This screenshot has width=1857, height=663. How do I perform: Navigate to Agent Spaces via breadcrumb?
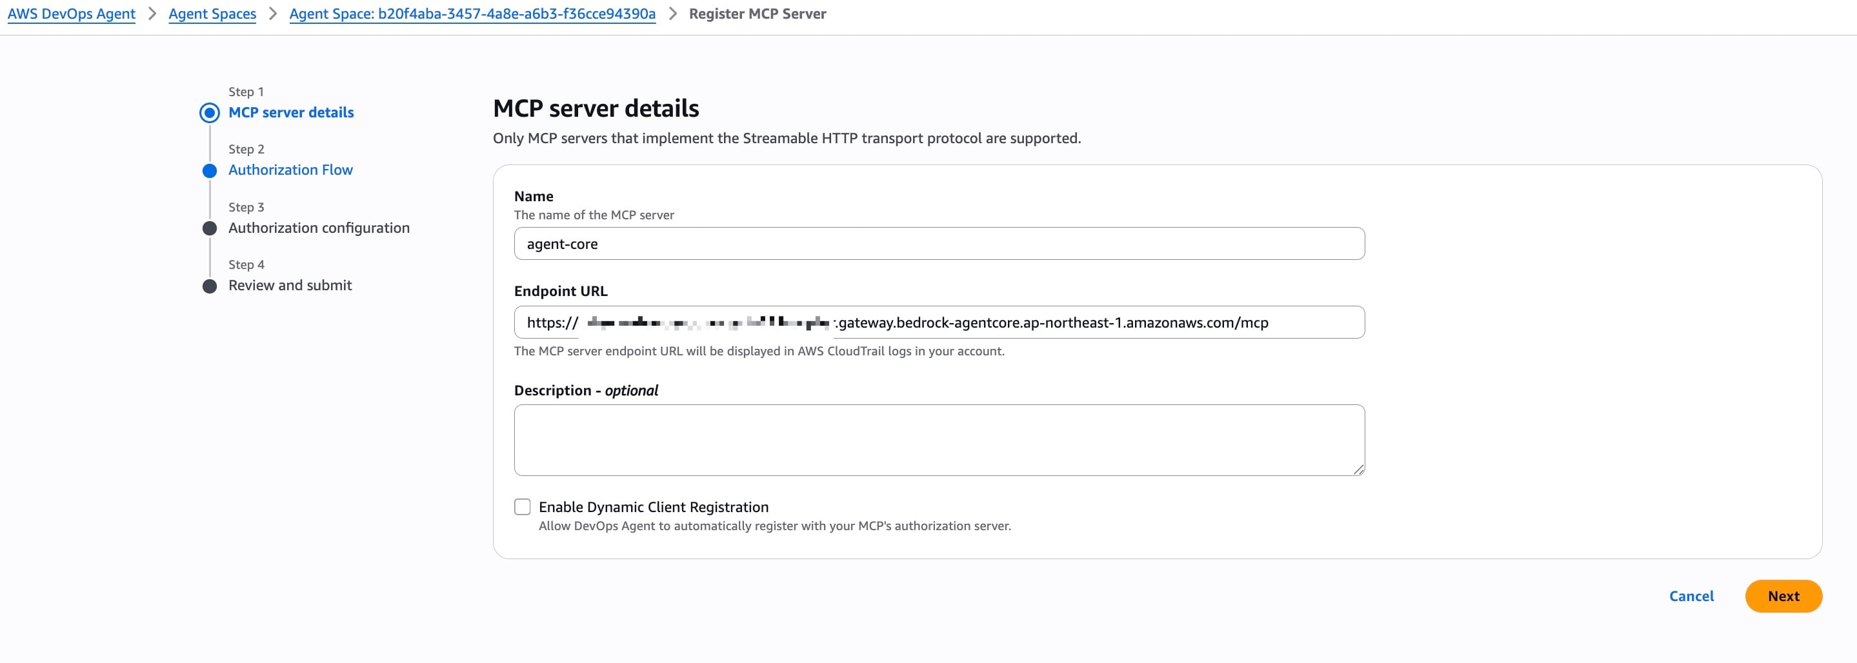(x=212, y=14)
